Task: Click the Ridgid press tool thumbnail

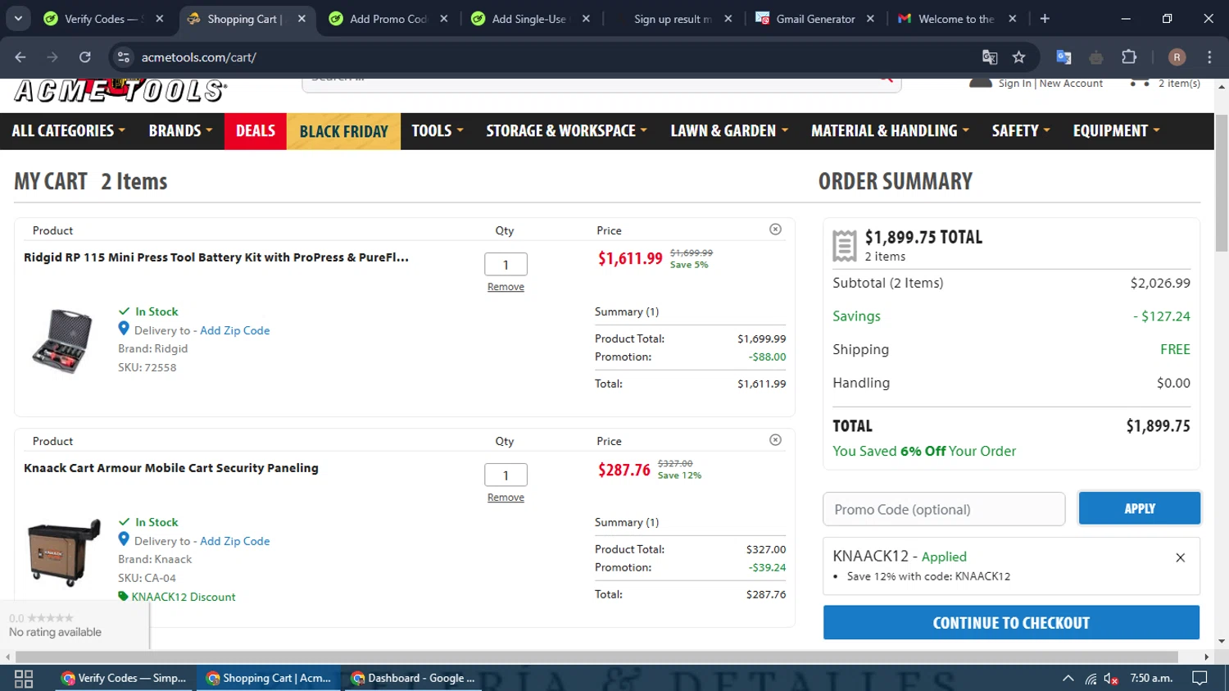Action: coord(62,341)
